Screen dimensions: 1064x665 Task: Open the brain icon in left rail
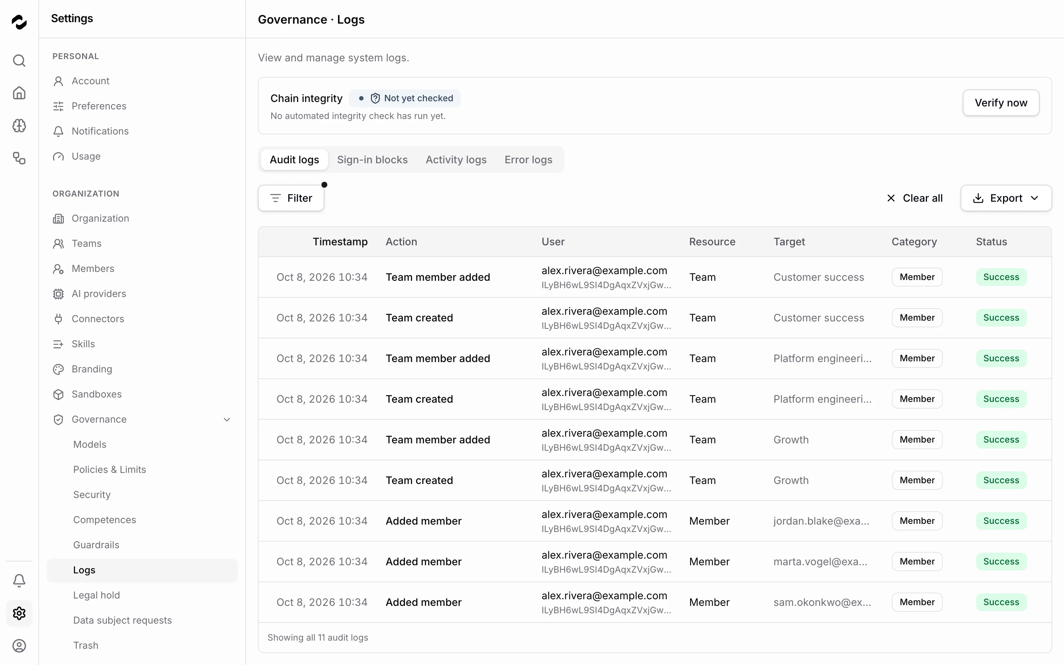[19, 126]
